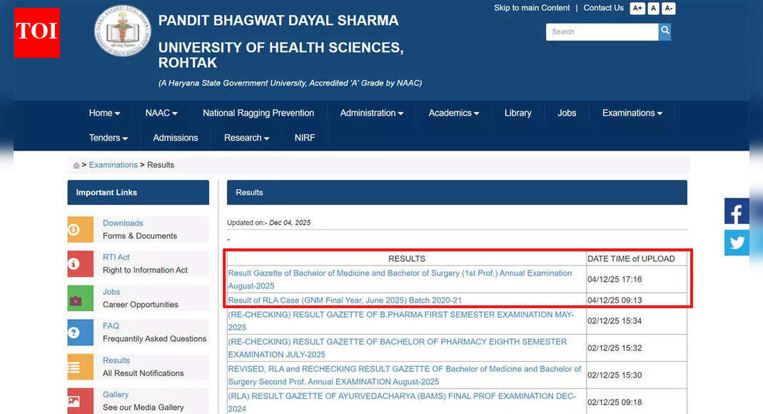
Task: Click the Downloads clock icon in sidebar
Action: 79,228
